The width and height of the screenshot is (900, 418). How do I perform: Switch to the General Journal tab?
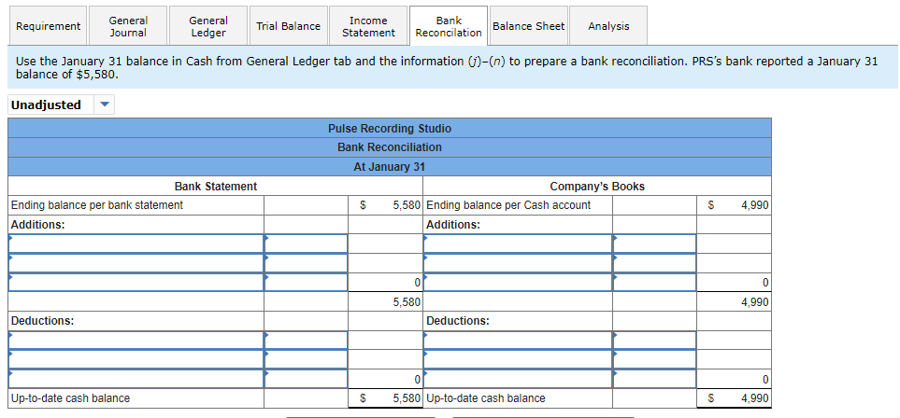point(128,26)
